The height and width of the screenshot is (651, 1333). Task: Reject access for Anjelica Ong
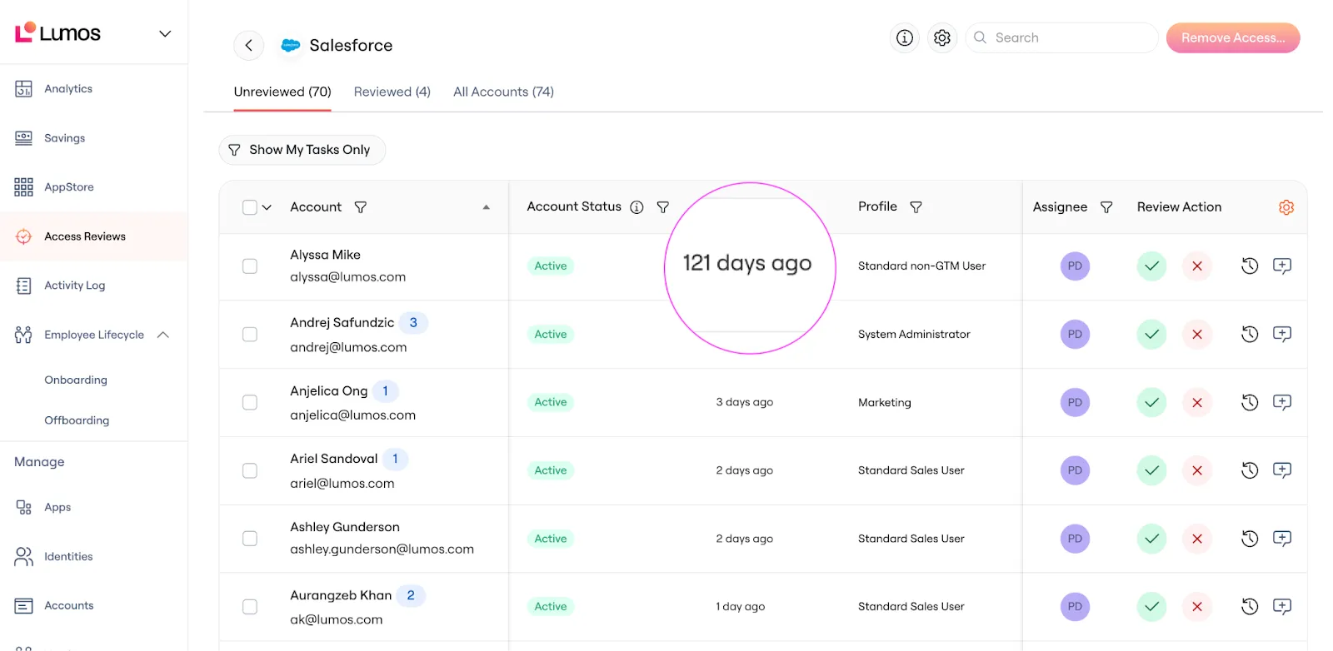tap(1196, 403)
